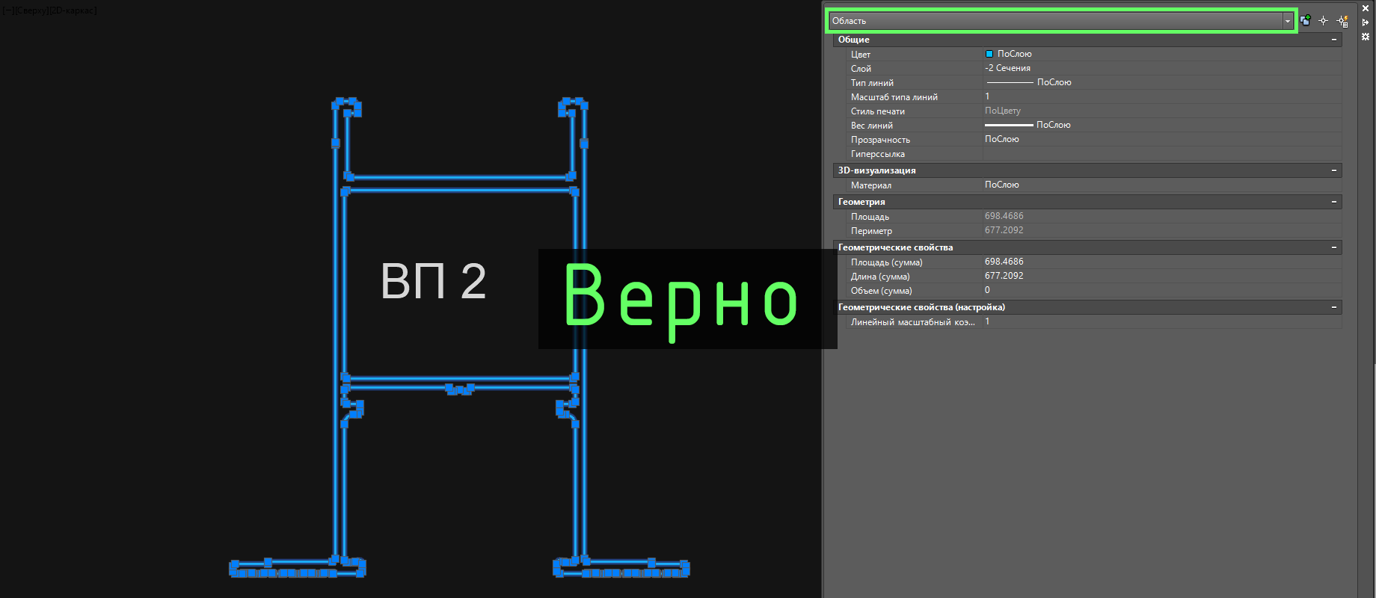
Task: Collapse the Геометрия section
Action: point(1333,202)
